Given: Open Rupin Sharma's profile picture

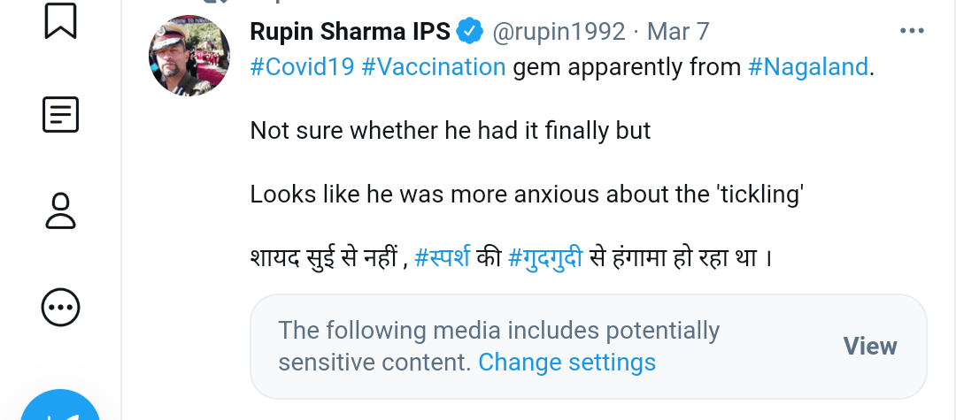Looking at the screenshot, I should pos(189,56).
